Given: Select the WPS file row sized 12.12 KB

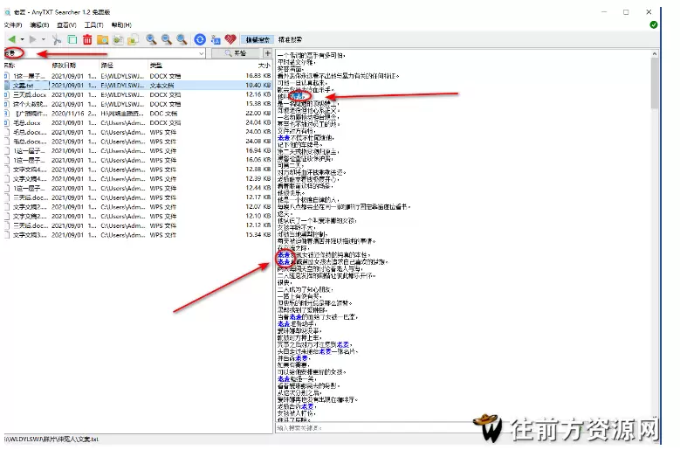Looking at the screenshot, I should click(x=138, y=225).
